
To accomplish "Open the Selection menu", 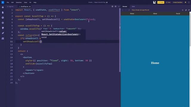I will [19, 2].
